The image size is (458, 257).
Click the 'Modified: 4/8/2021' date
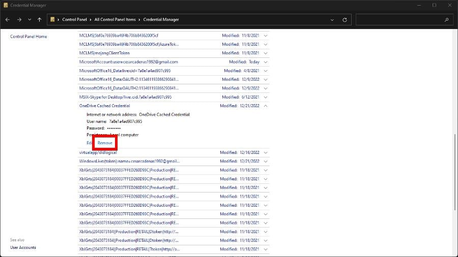click(242, 71)
